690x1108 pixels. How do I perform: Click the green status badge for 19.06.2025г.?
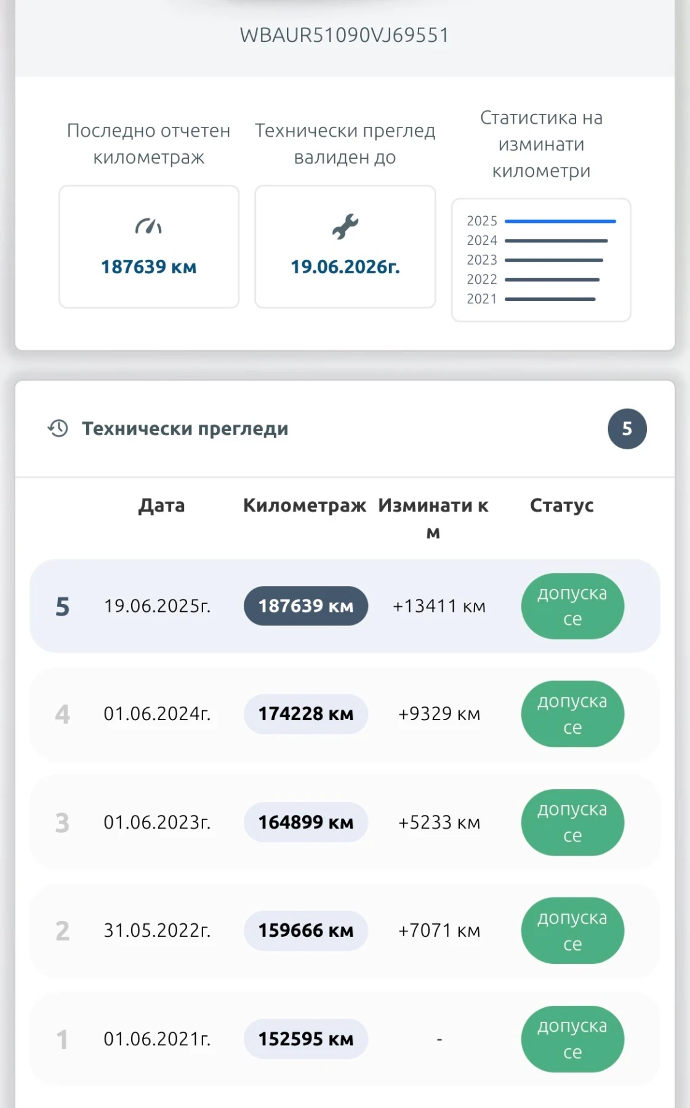[572, 606]
